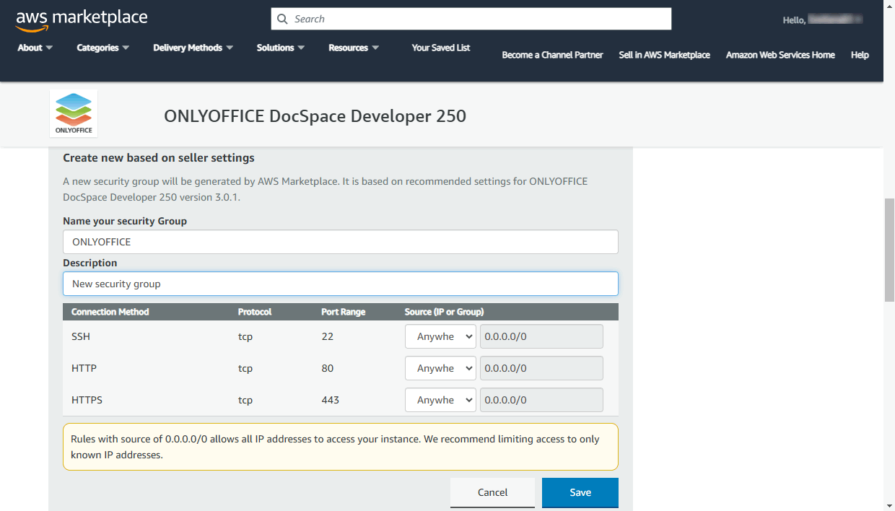This screenshot has width=895, height=511.
Task: Click the AWS Marketplace logo
Action: pyautogui.click(x=81, y=19)
